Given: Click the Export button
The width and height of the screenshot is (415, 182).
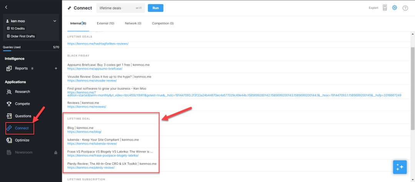Looking at the screenshot, I should pos(373,8).
